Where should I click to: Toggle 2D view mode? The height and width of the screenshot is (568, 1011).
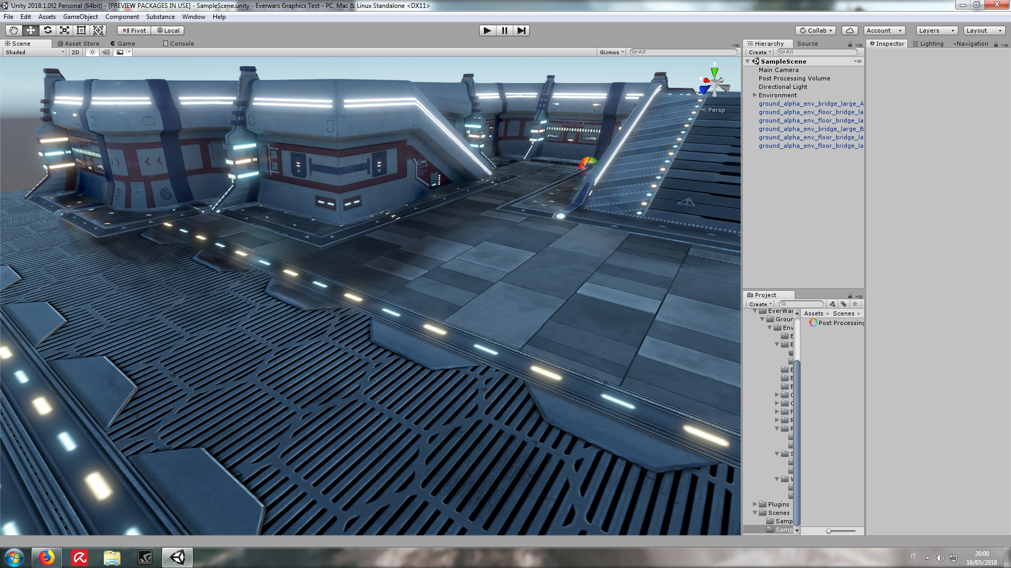point(75,52)
